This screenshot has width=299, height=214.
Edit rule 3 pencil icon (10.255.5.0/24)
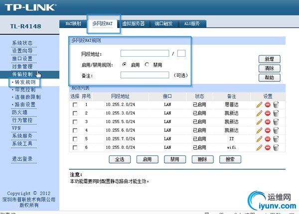(x=259, y=122)
